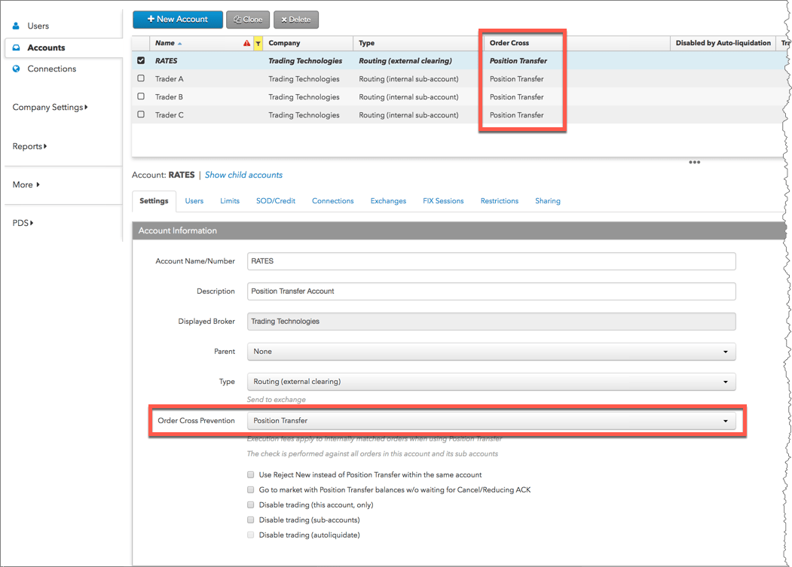
Task: Open the Order Cross Prevention dropdown
Action: [x=491, y=421]
